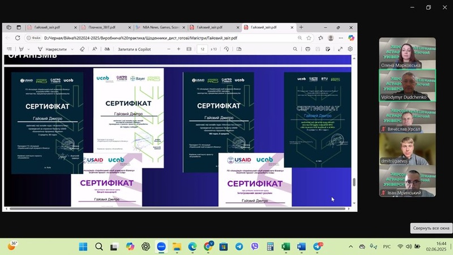The image size is (453, 255).
Task: Open clock and date 16:44
Action: point(436,246)
